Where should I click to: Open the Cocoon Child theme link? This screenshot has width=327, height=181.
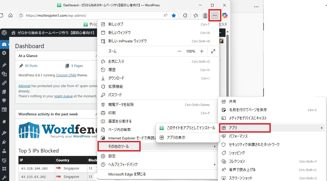coord(66,75)
